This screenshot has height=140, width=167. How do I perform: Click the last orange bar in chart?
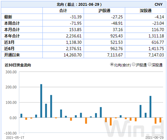(160, 120)
